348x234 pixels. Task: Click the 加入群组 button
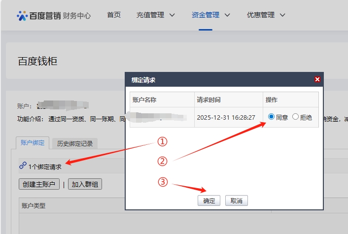coord(85,184)
